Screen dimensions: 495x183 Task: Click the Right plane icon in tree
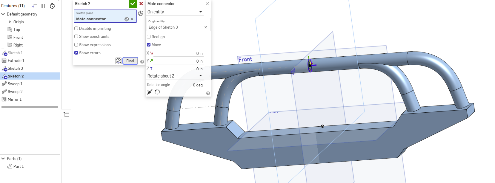[10, 45]
